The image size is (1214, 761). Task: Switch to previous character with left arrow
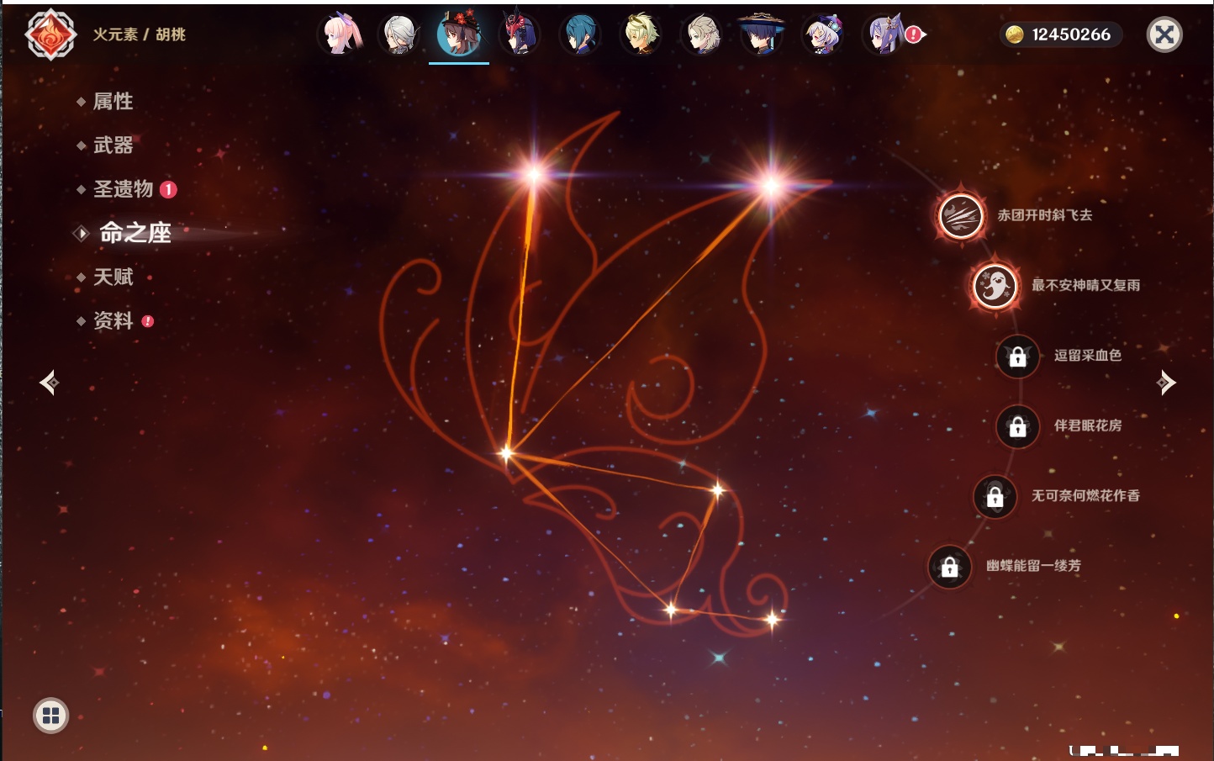[x=49, y=383]
